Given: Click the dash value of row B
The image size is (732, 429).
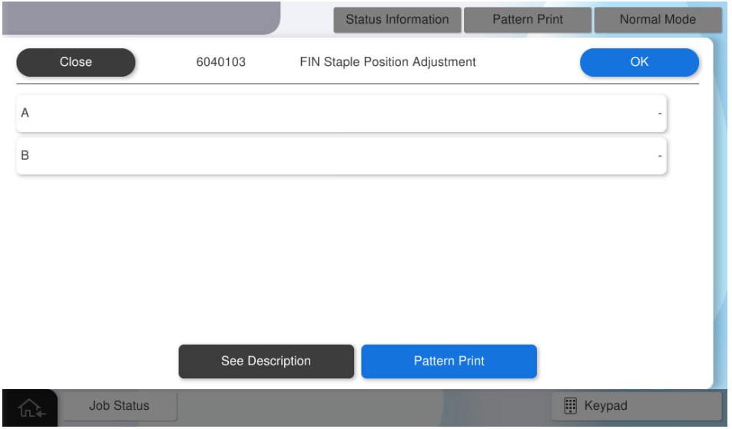Looking at the screenshot, I should [659, 156].
